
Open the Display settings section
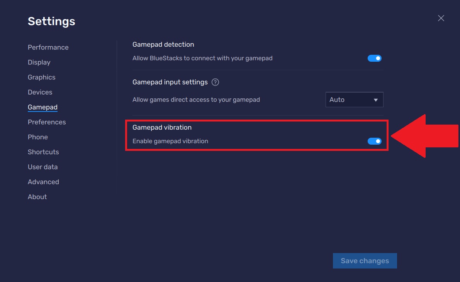pos(39,62)
